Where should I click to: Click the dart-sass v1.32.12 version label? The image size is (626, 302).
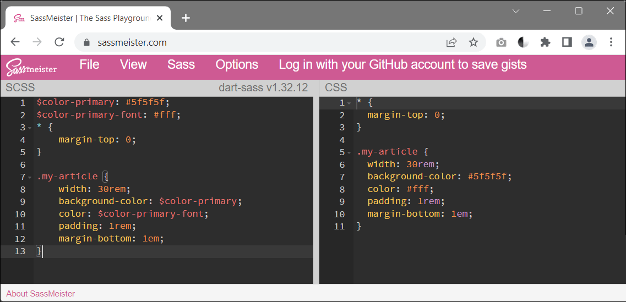[x=263, y=88]
